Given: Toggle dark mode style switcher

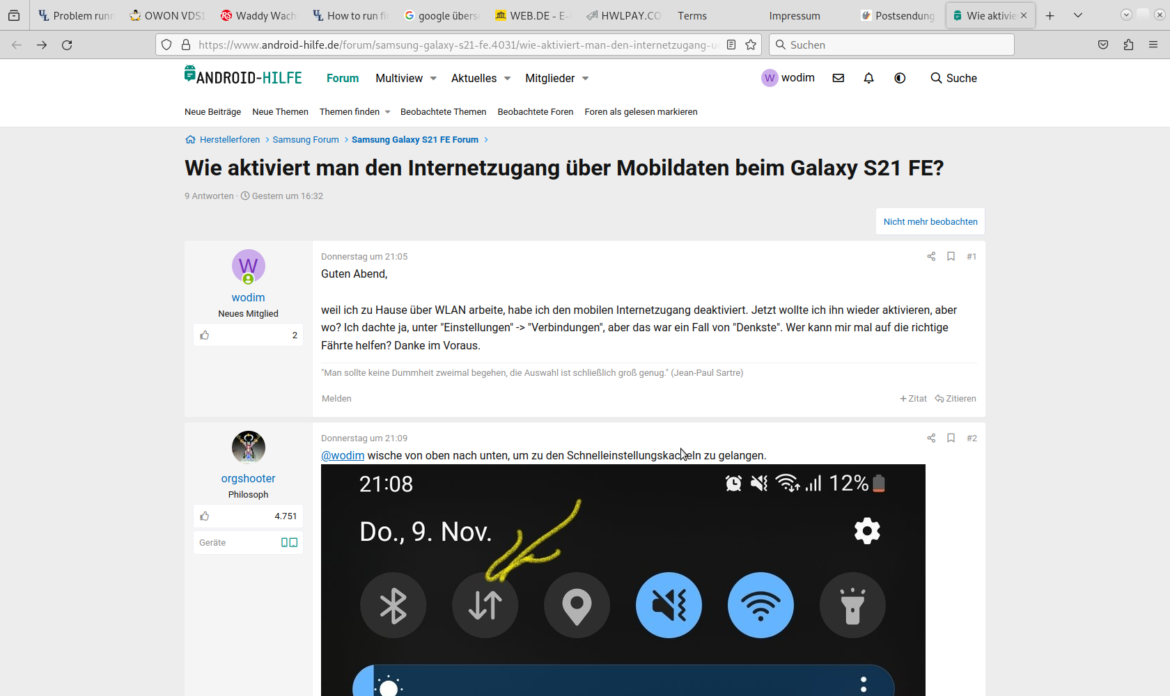Looking at the screenshot, I should (900, 78).
